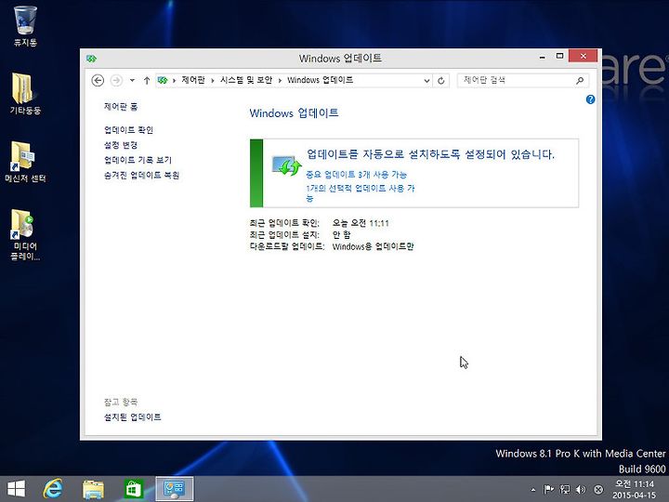The height and width of the screenshot is (502, 669).
Task: Open the address bar history dropdown
Action: click(x=426, y=80)
